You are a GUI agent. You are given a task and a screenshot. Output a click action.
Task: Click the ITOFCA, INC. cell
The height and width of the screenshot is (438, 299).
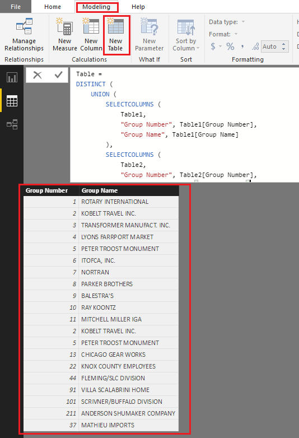tap(129, 260)
